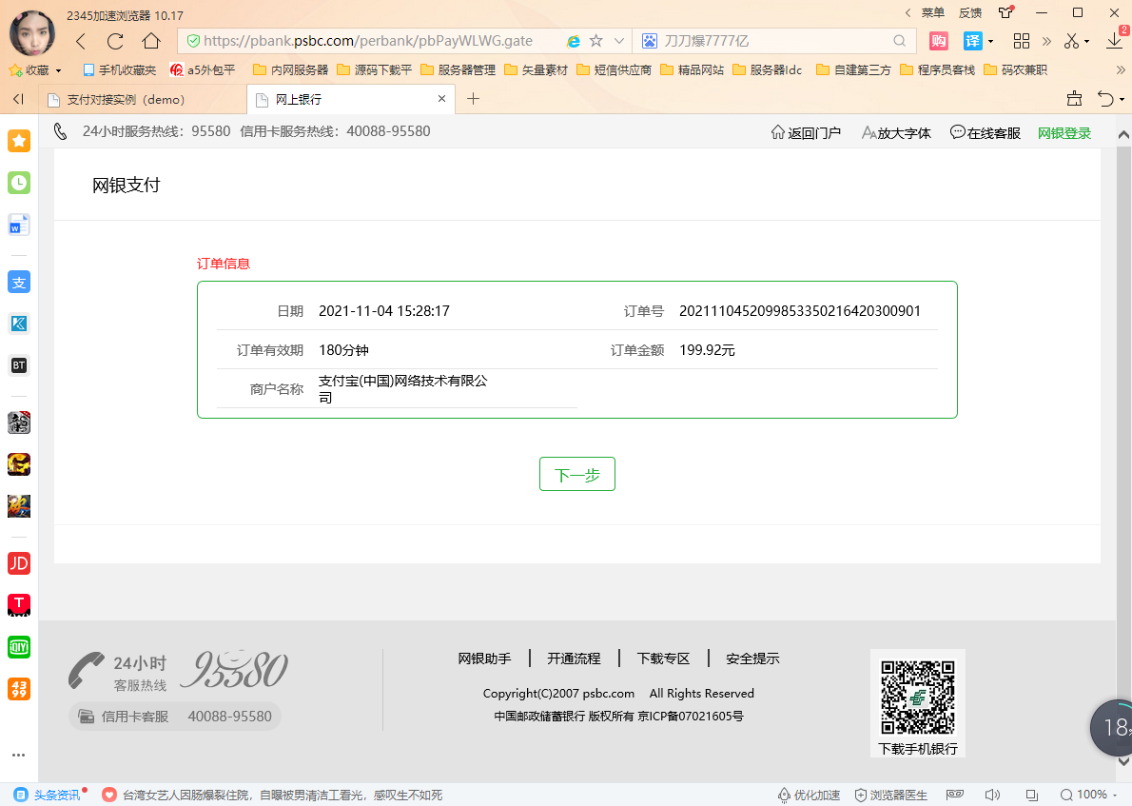Open 下载专区 footer link

tap(663, 659)
